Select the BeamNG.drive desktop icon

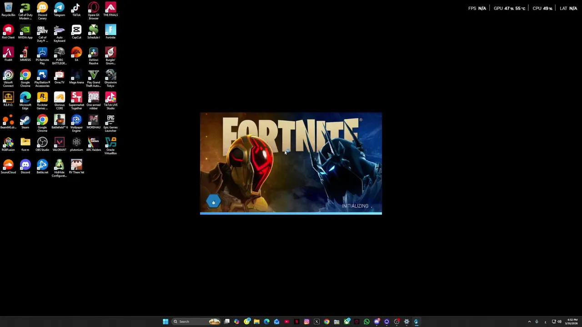click(8, 122)
